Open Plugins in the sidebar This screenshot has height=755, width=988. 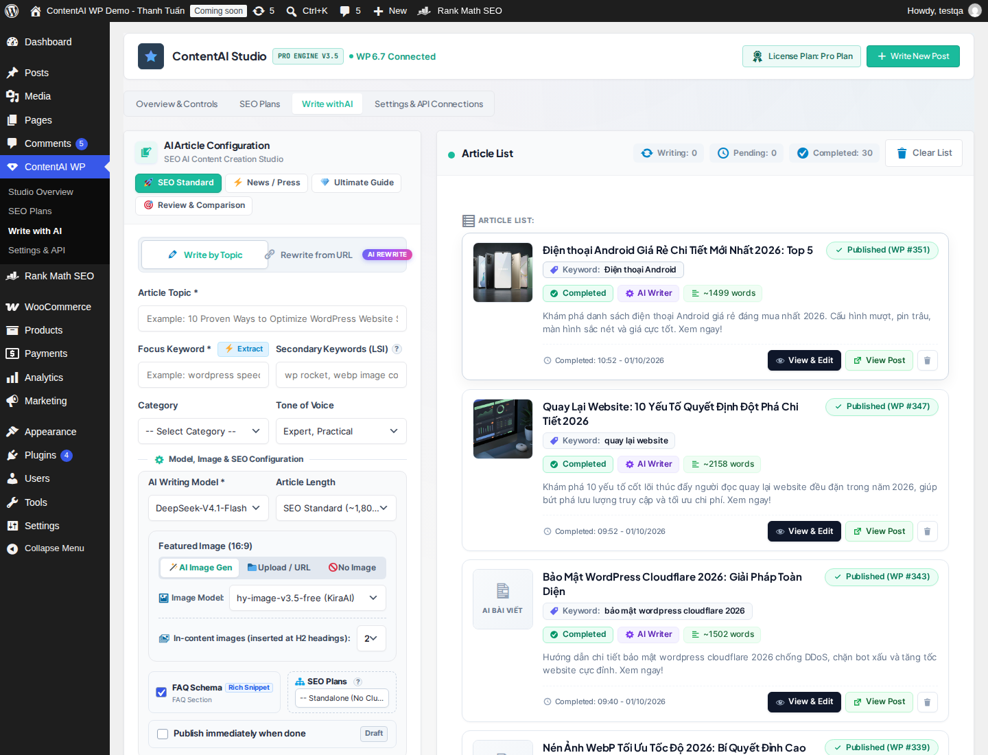[x=55, y=455]
